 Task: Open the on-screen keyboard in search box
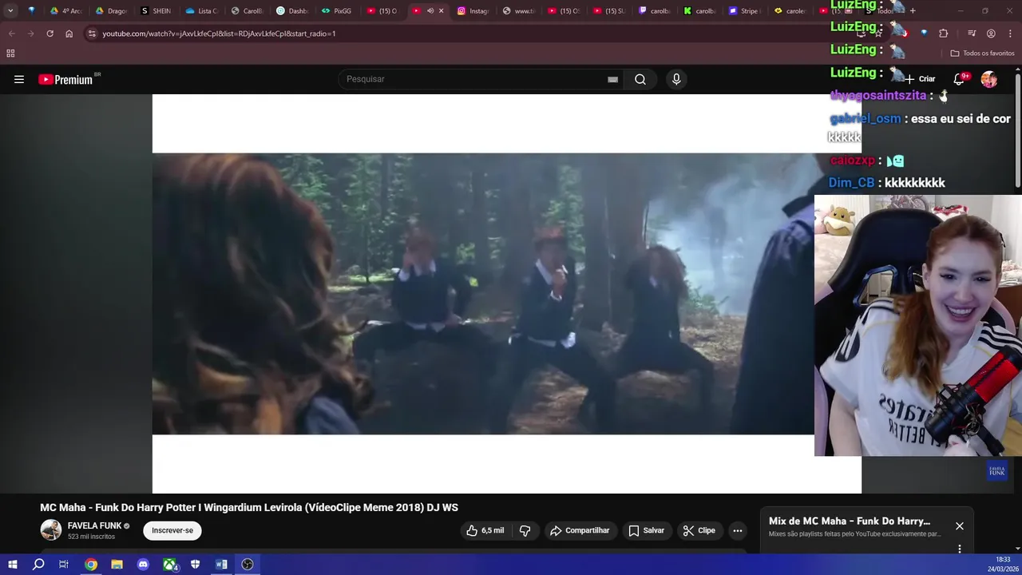(612, 79)
